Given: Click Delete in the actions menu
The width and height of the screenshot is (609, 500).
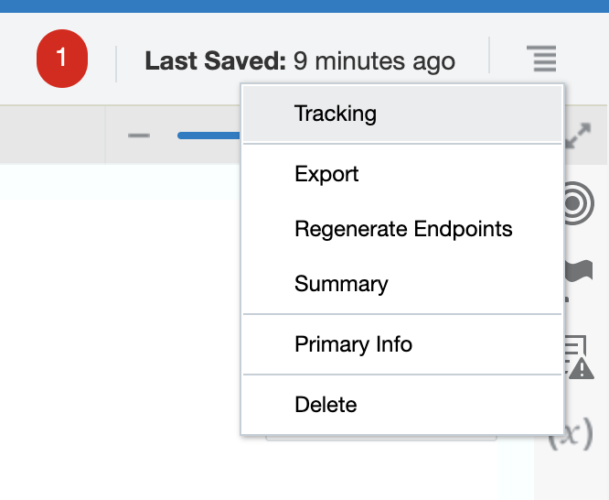Looking at the screenshot, I should tap(326, 405).
